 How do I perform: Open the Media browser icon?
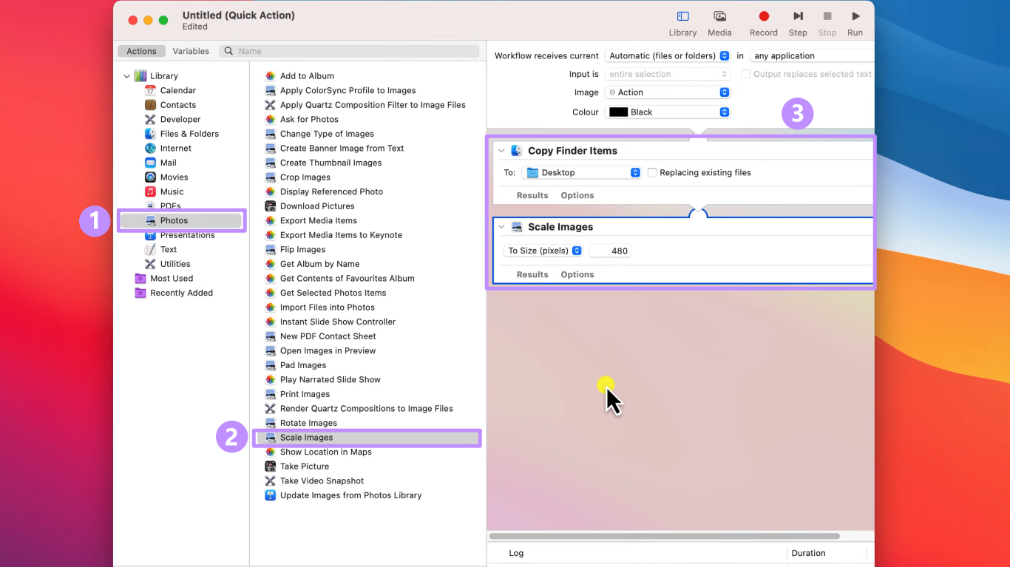pyautogui.click(x=719, y=16)
